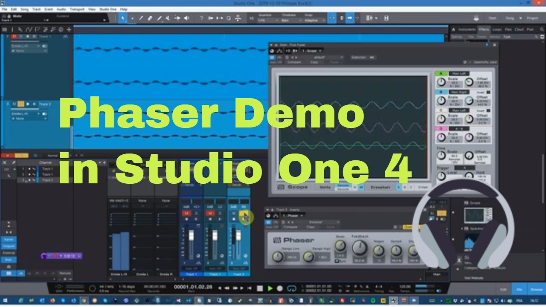Select the Eraser tool in the toolbar
This screenshot has width=546, height=307.
coord(150,18)
